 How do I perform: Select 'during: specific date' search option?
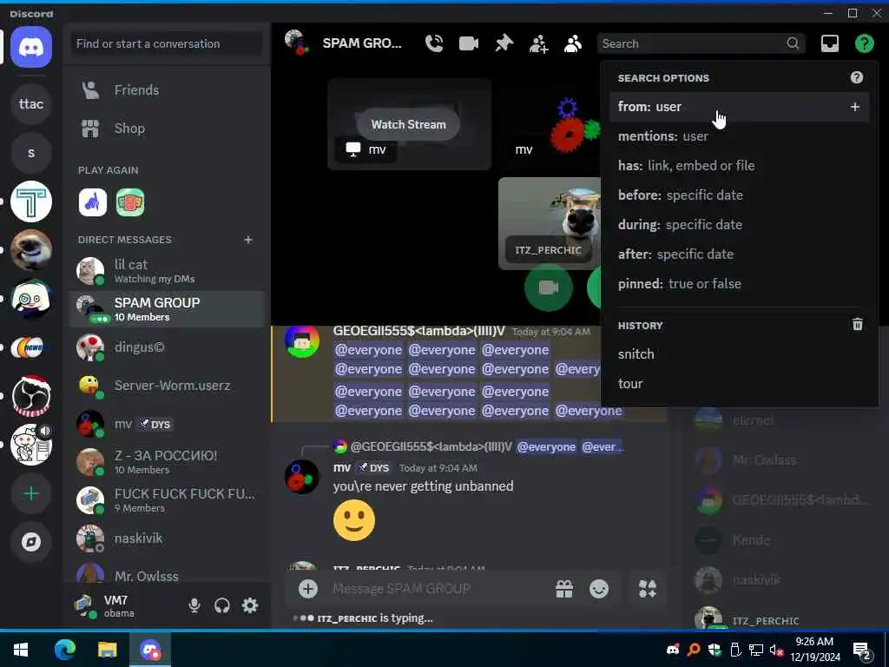[740, 225]
